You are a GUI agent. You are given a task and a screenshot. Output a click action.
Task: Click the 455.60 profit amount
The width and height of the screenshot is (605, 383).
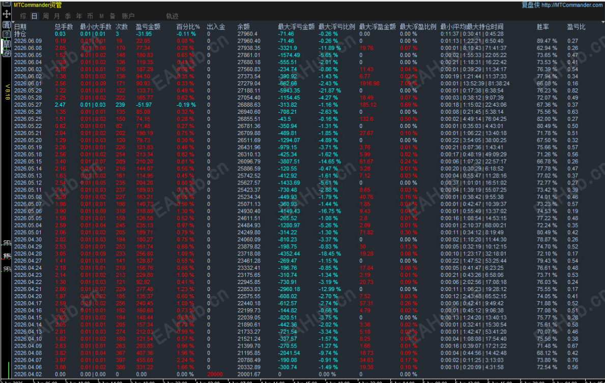[145, 360]
